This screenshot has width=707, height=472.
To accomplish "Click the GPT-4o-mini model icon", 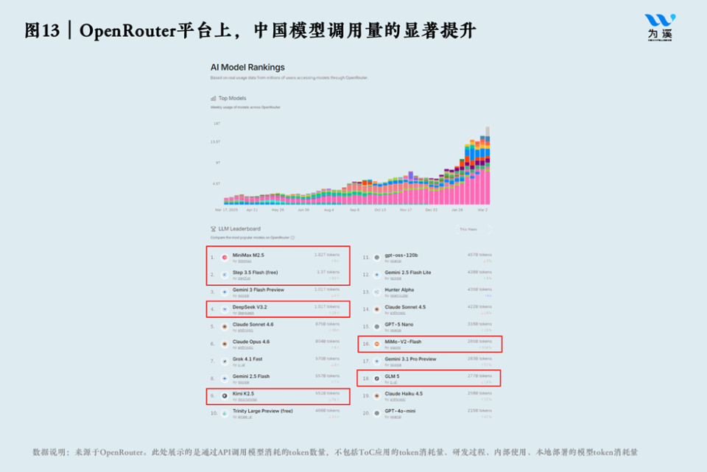I will point(377,413).
